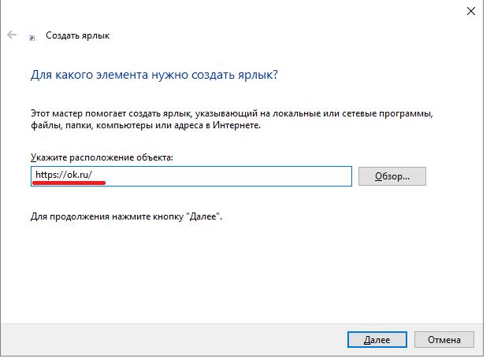Click the shortcut wizard icon beside the title
490x362 pixels.
click(x=32, y=36)
